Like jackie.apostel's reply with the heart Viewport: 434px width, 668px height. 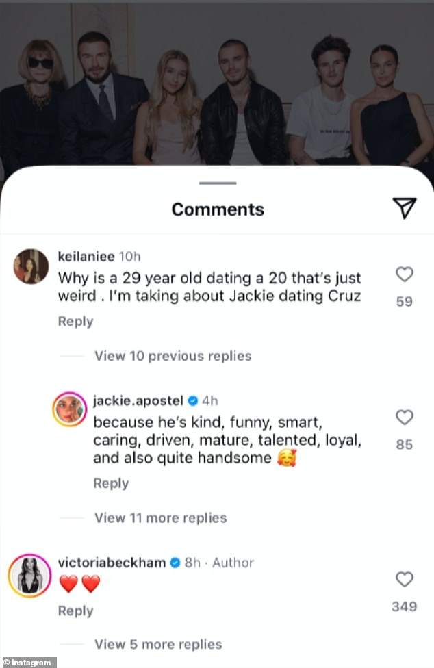coord(405,417)
